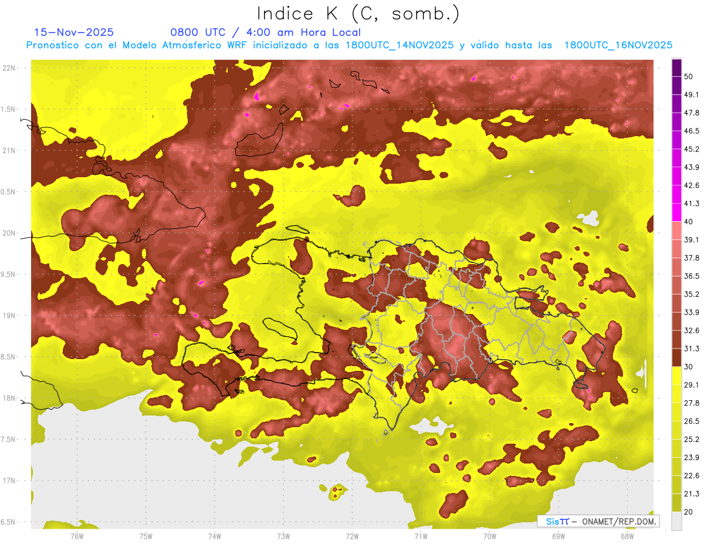
Task: Click the '43.9' colorbar value
Action: point(692,167)
